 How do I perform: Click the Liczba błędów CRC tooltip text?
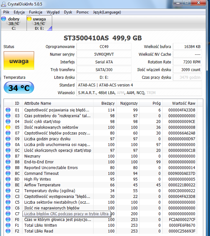(66, 214)
